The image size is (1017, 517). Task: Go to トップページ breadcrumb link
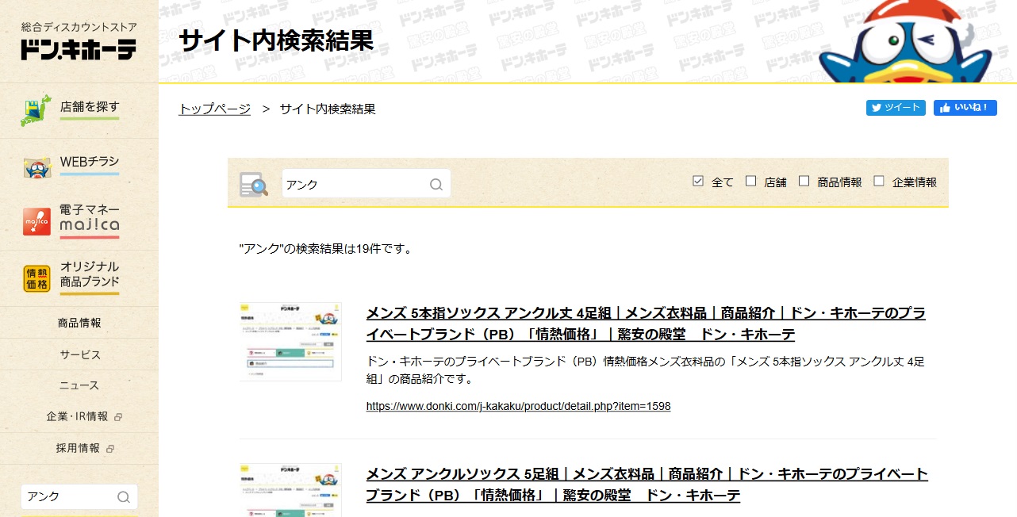pyautogui.click(x=215, y=109)
